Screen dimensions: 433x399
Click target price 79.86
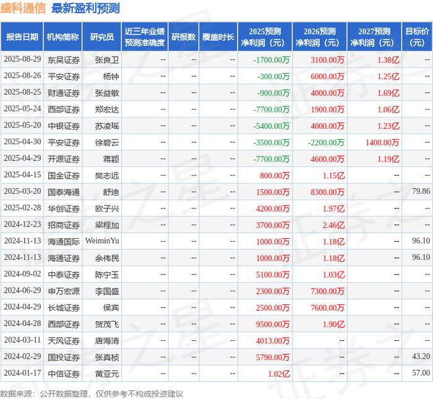421,191
